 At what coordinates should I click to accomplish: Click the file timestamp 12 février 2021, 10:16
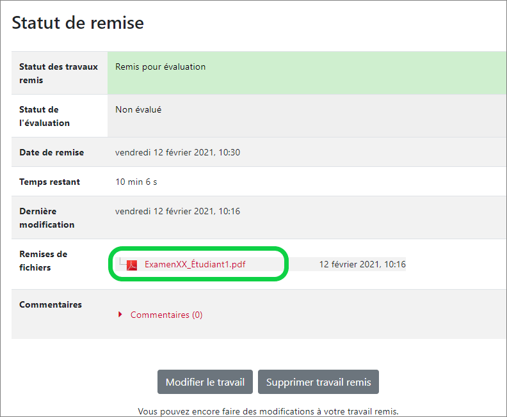tap(362, 264)
